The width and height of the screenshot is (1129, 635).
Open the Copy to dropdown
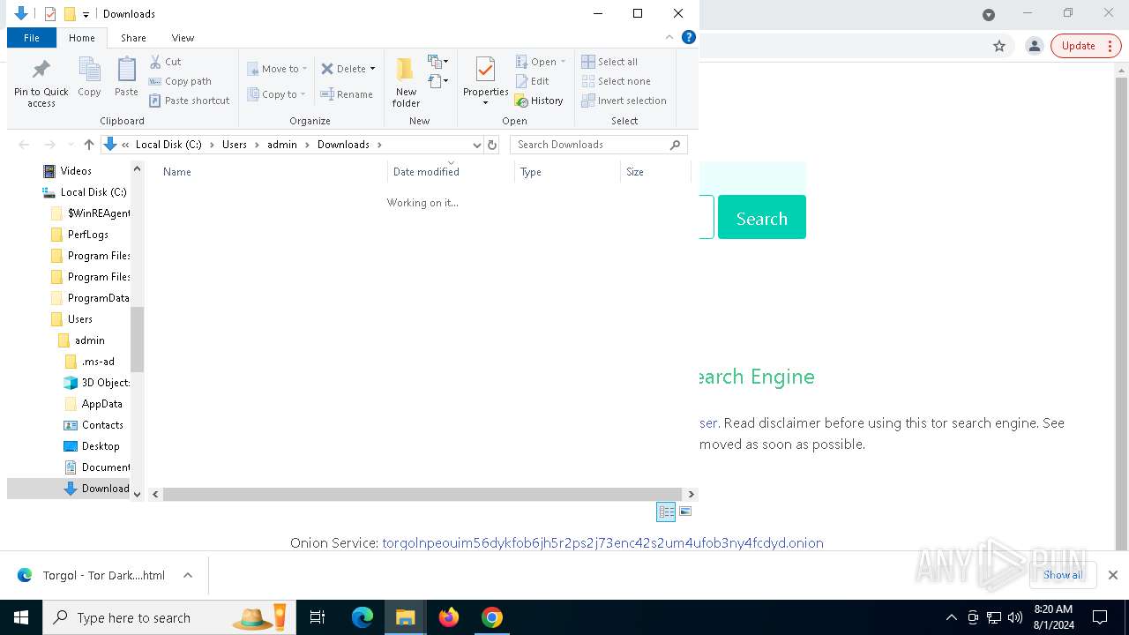coord(277,94)
